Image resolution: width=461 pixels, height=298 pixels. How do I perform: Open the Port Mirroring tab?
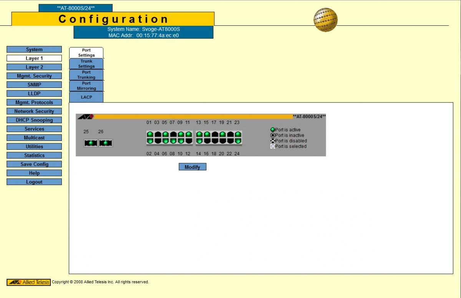(x=86, y=86)
